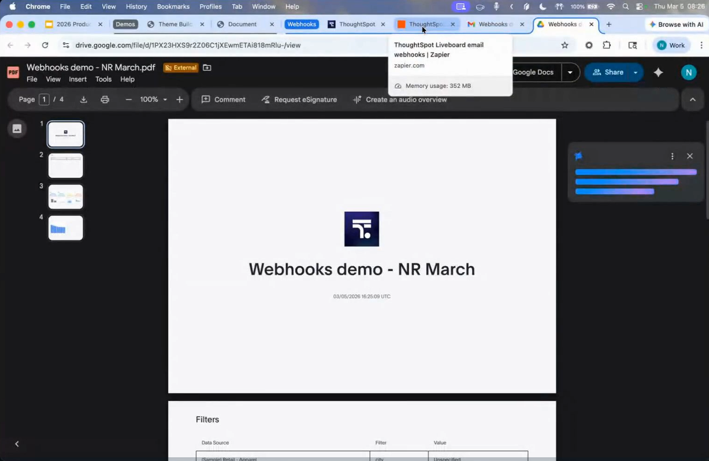Screen dimensions: 709x461
Task: Zoom out with the minus icon
Action: [x=129, y=100]
